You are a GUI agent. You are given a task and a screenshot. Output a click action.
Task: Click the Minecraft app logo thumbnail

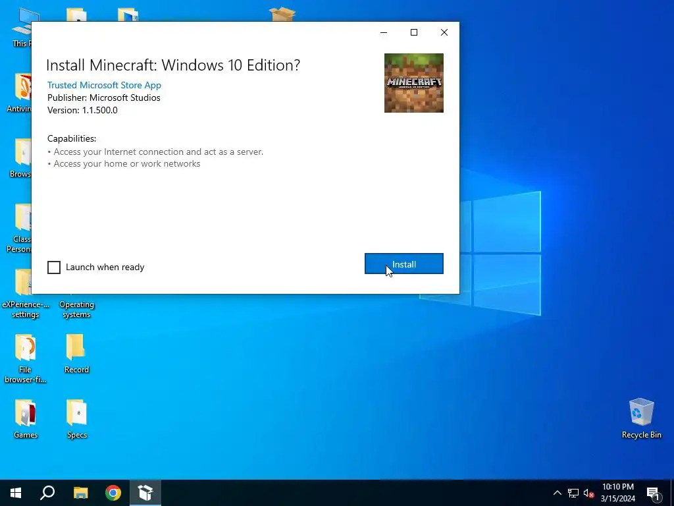pos(413,83)
